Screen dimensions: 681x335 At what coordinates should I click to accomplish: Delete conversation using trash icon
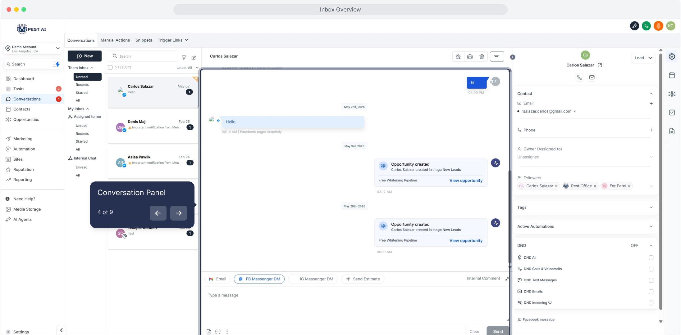[482, 56]
